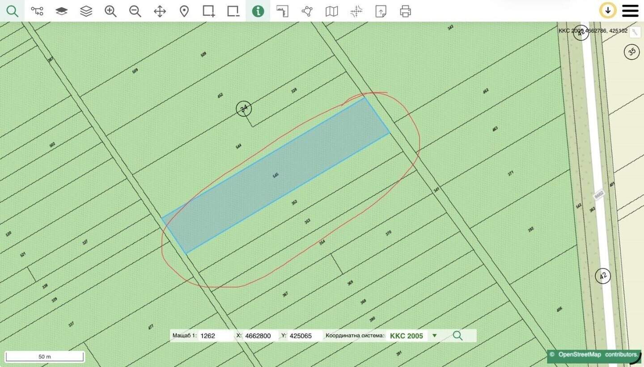This screenshot has height=367, width=644.
Task: Select the remove-from-selection rectangle tool
Action: click(x=233, y=11)
